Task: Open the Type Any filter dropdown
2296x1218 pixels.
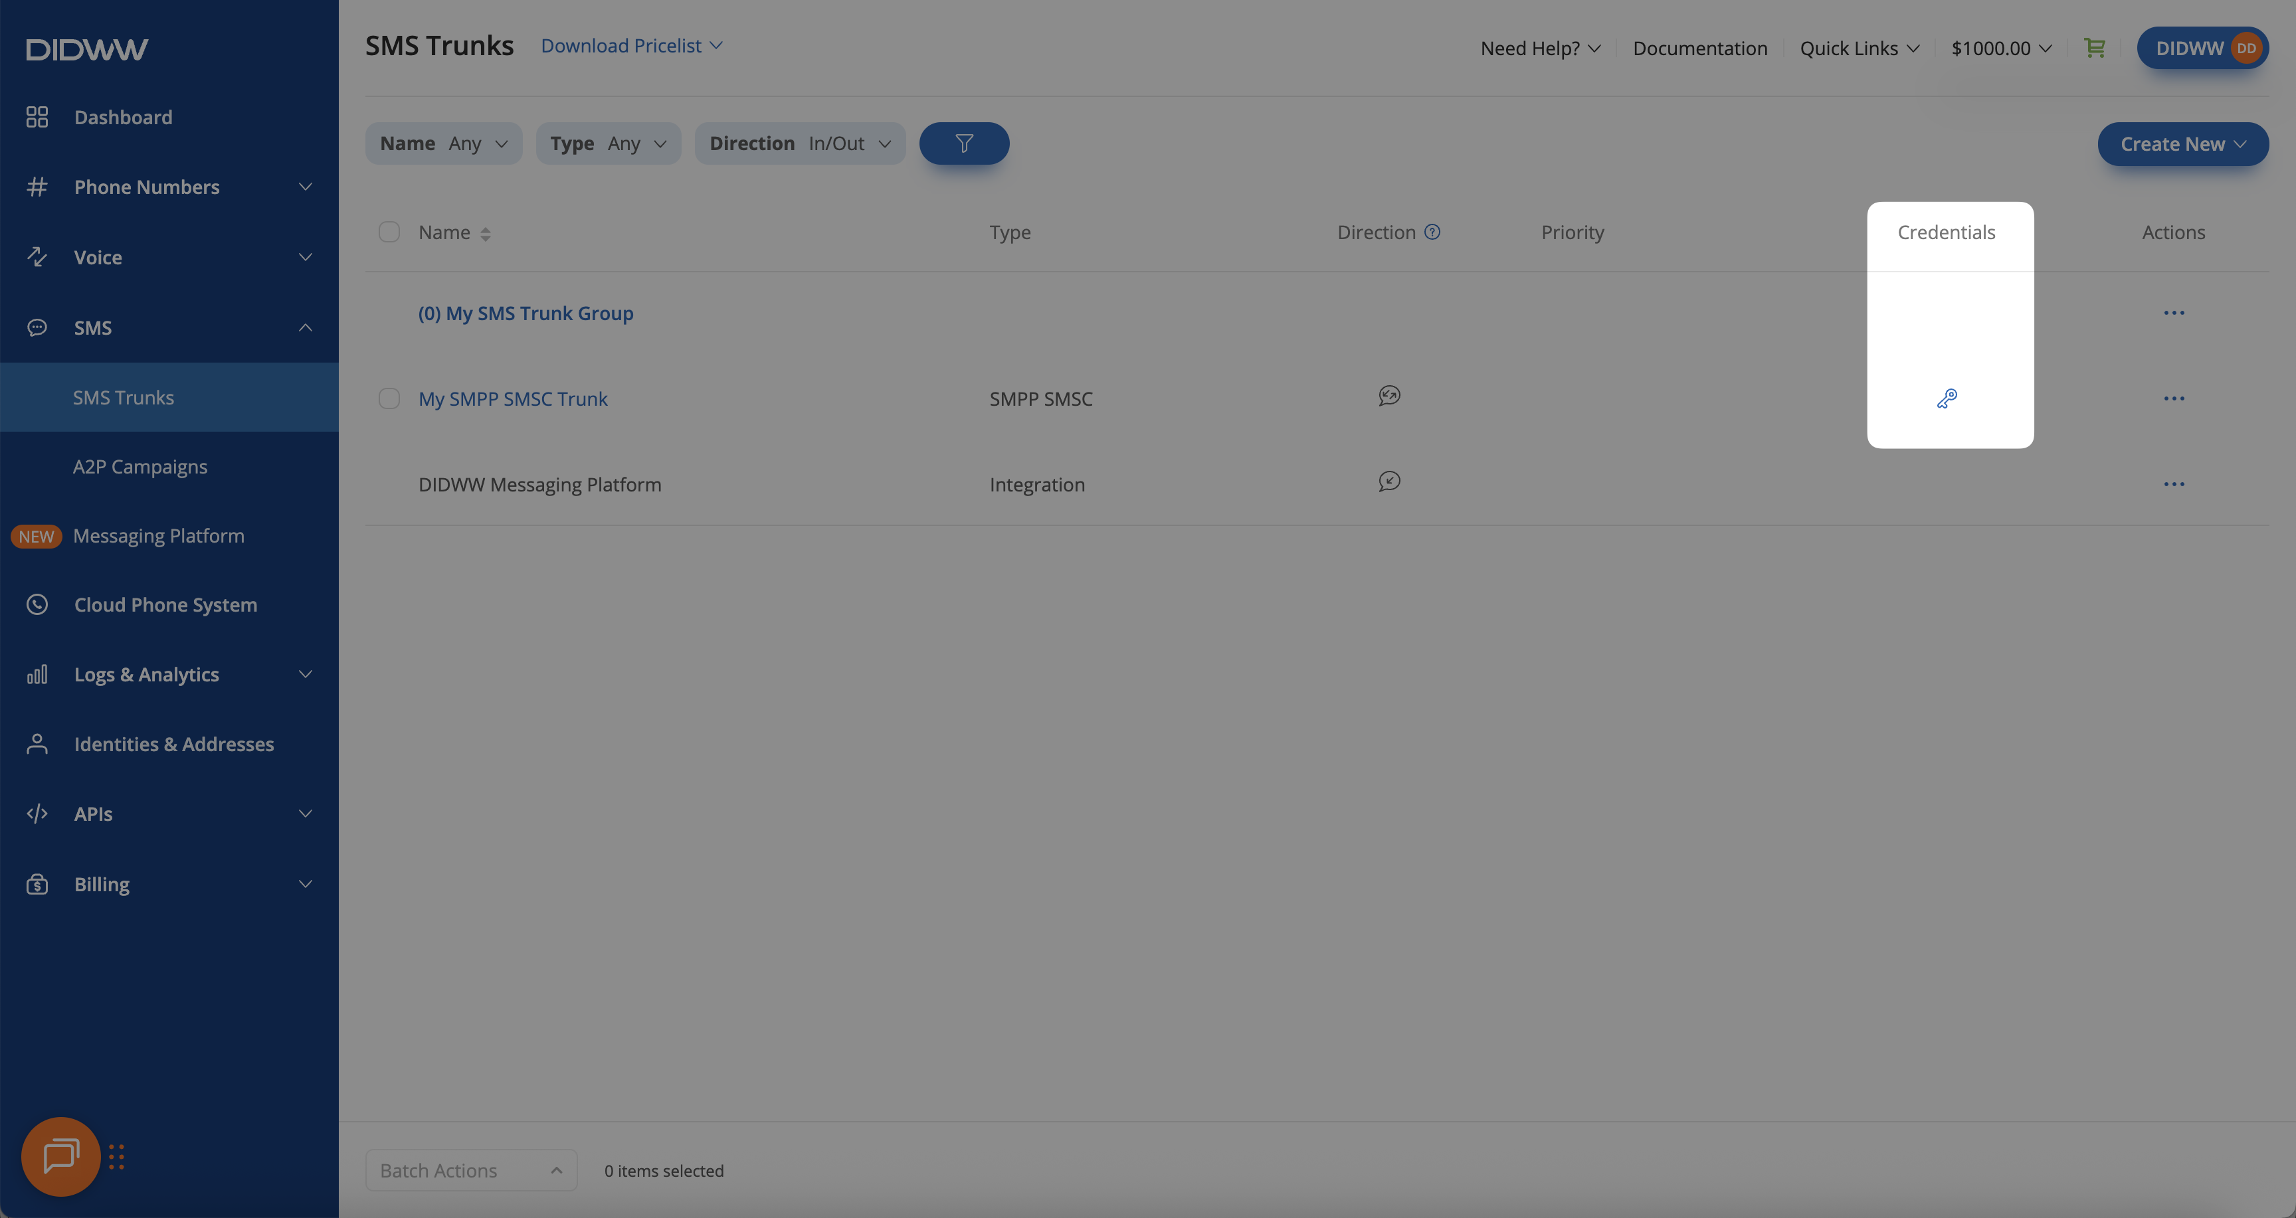Action: (609, 143)
